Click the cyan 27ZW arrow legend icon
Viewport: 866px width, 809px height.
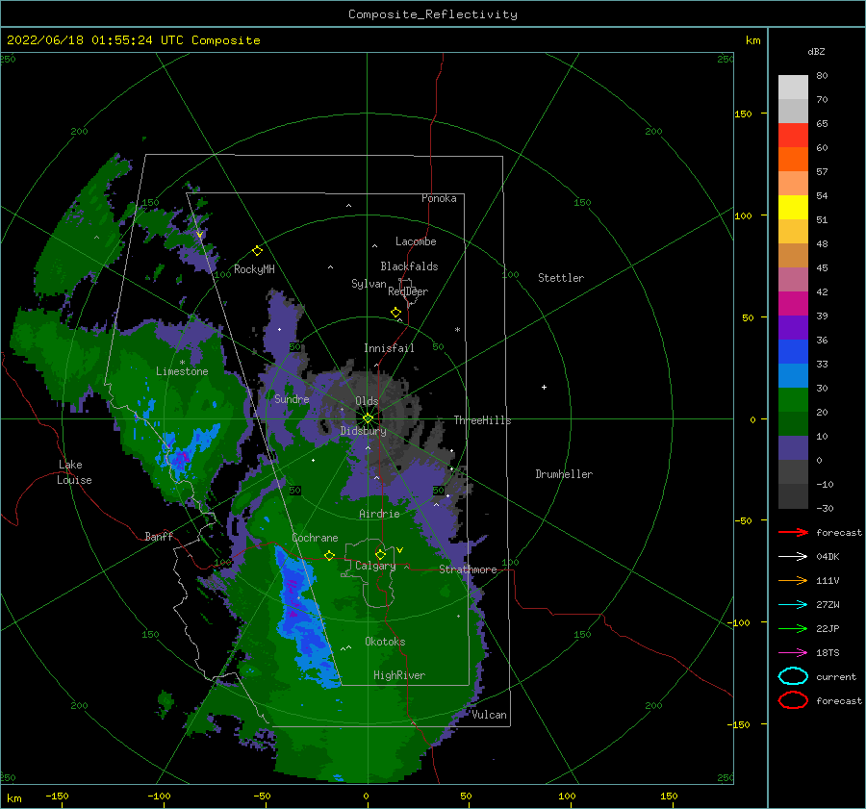pyautogui.click(x=793, y=605)
